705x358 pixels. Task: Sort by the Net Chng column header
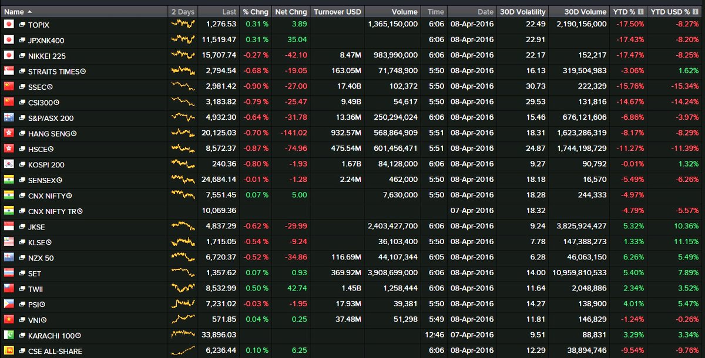pos(291,12)
